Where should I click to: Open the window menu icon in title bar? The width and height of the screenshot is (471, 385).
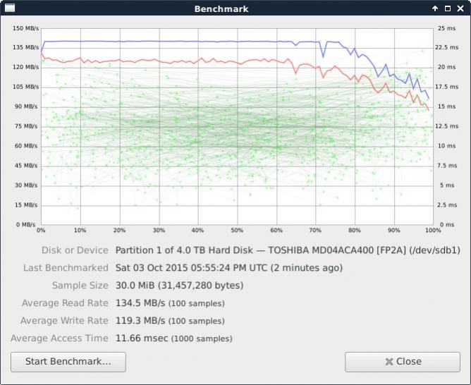tap(10, 8)
